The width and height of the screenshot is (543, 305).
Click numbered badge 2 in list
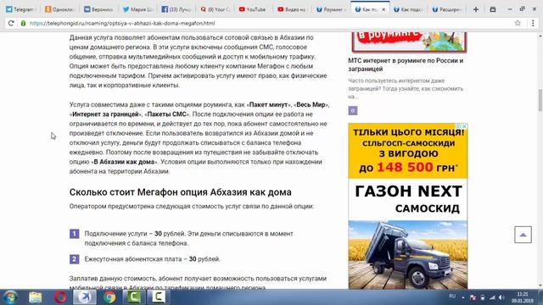pos(74,259)
